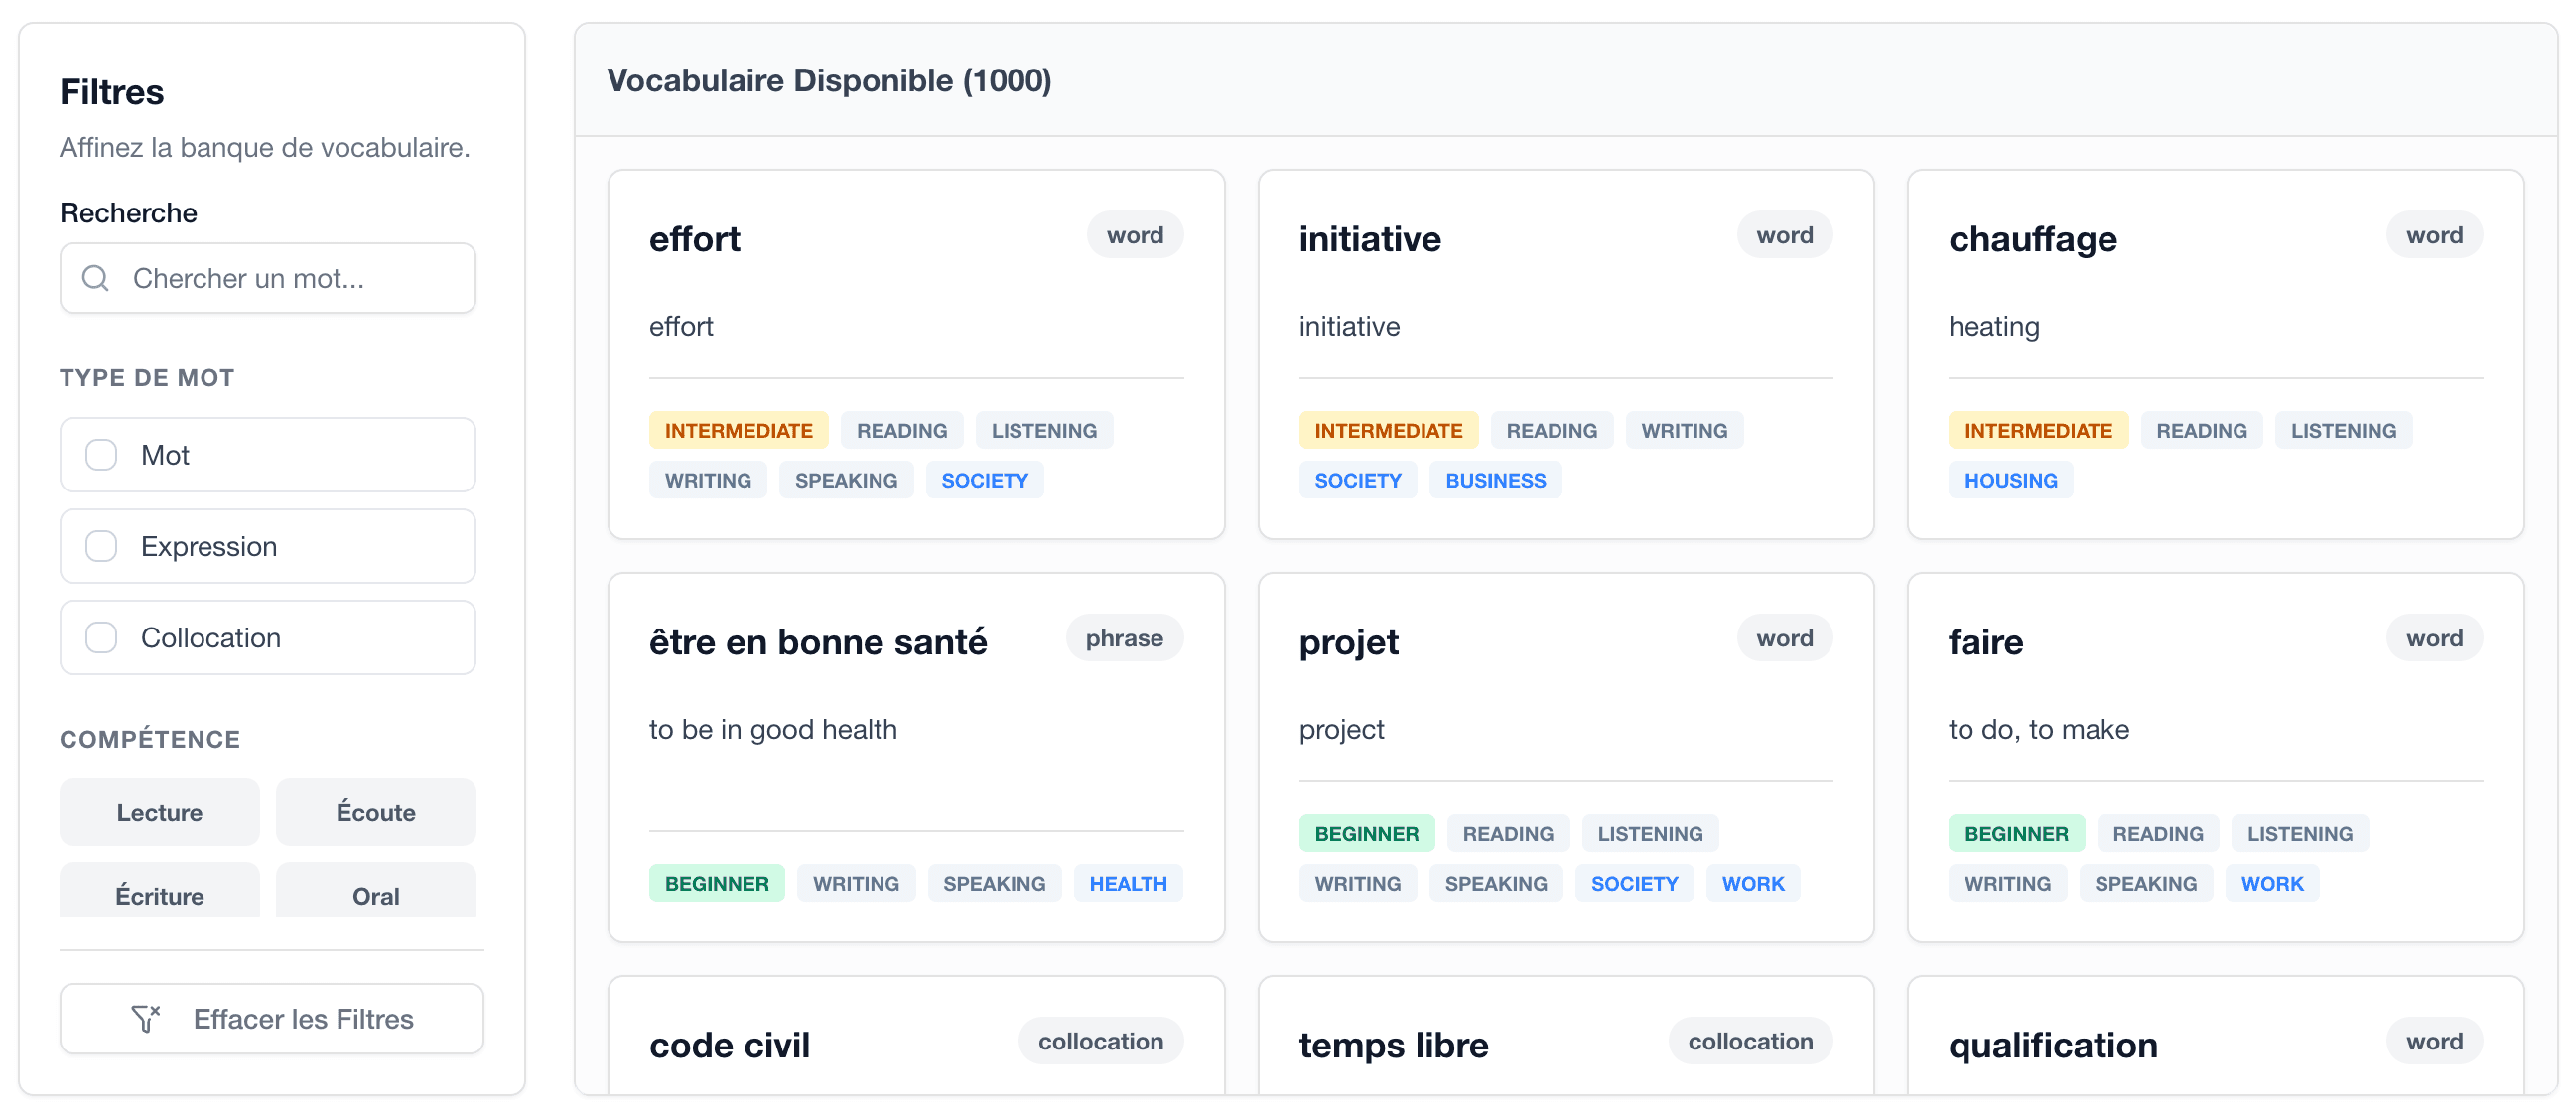Click the word badge on projet card

[x=1784, y=638]
